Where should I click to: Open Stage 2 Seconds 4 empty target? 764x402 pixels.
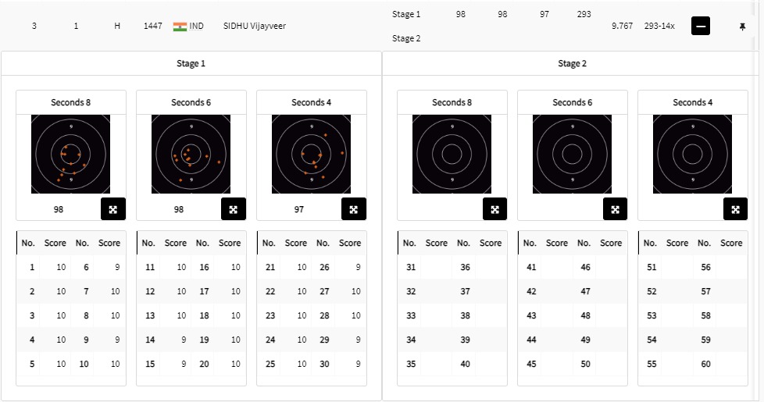click(692, 154)
